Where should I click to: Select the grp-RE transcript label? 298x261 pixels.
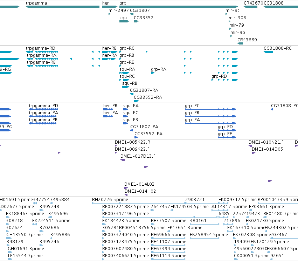127,62
